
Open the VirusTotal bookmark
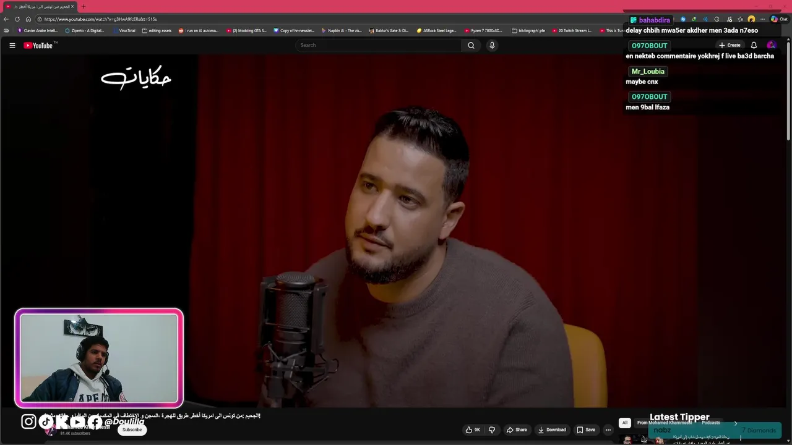(124, 30)
